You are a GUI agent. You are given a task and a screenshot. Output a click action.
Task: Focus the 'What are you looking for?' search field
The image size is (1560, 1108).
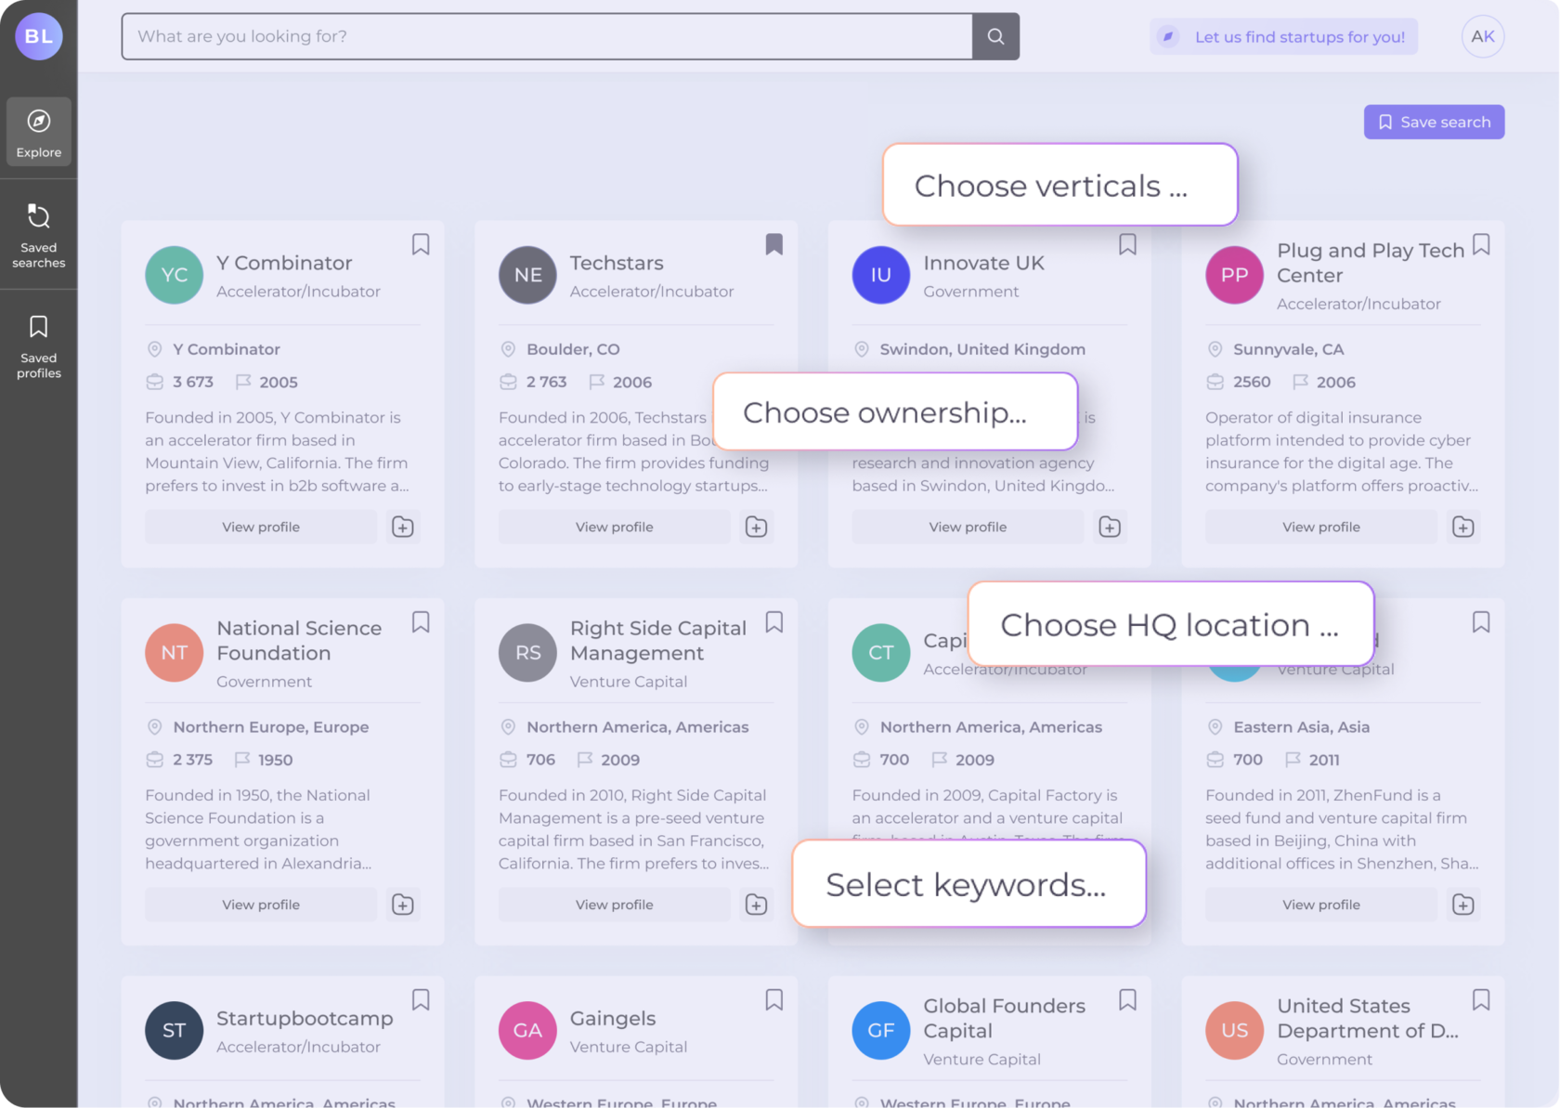coord(547,36)
